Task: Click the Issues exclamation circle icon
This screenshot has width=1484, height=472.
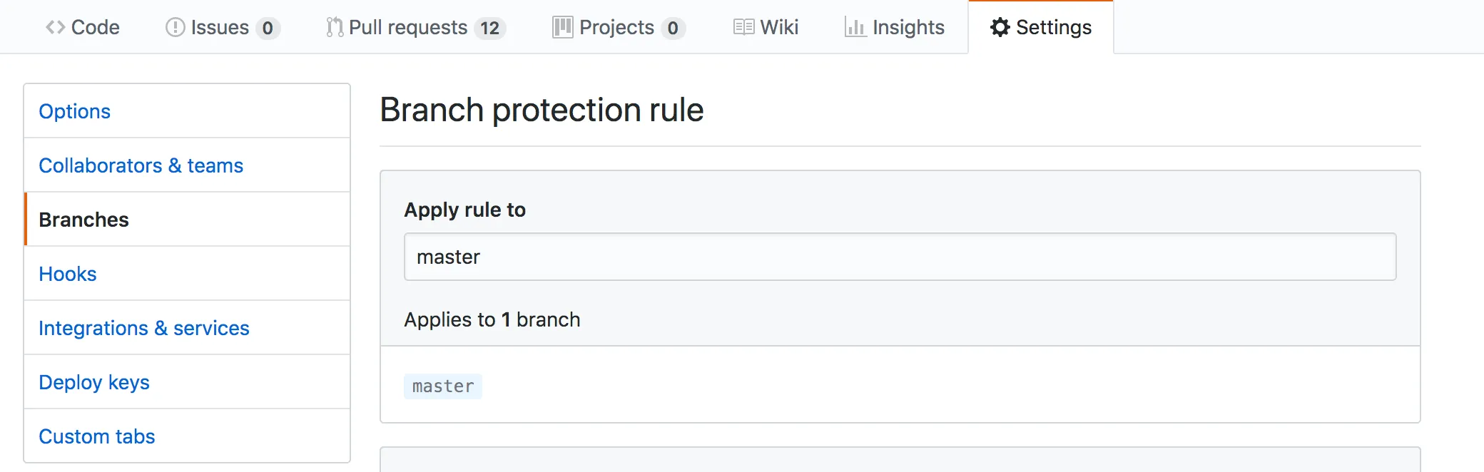Action: pyautogui.click(x=175, y=28)
